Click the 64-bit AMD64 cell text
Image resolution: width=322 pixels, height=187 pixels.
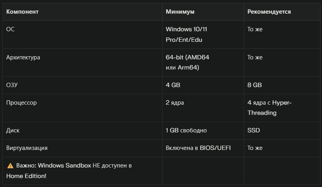pyautogui.click(x=187, y=62)
